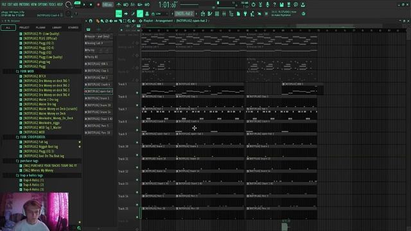Open the FILE menu

point(4,4)
